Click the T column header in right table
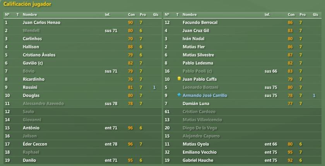 (x=177, y=15)
